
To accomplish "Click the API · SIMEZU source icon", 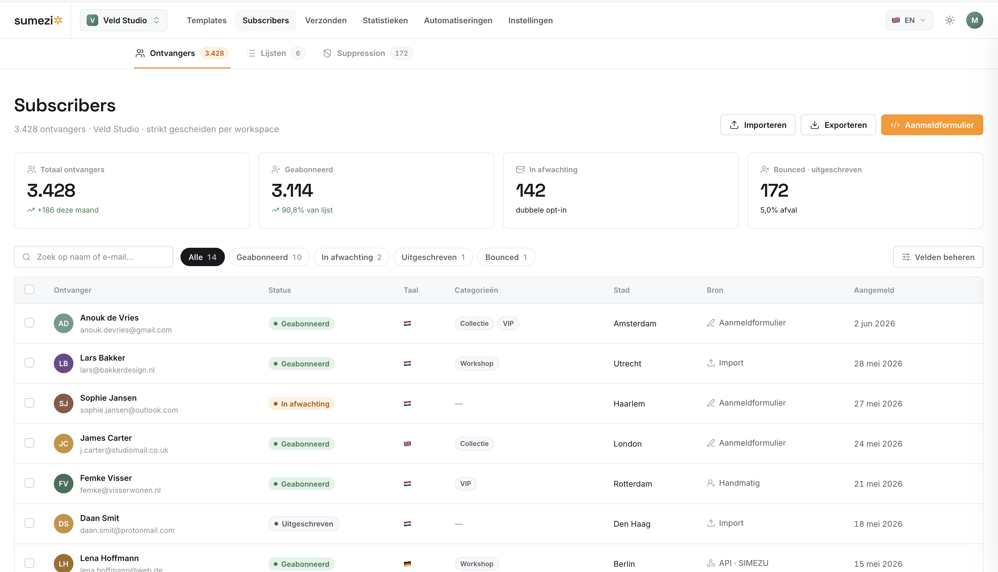I will [x=711, y=563].
